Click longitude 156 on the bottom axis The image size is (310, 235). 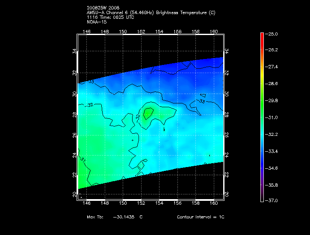pos(178,197)
